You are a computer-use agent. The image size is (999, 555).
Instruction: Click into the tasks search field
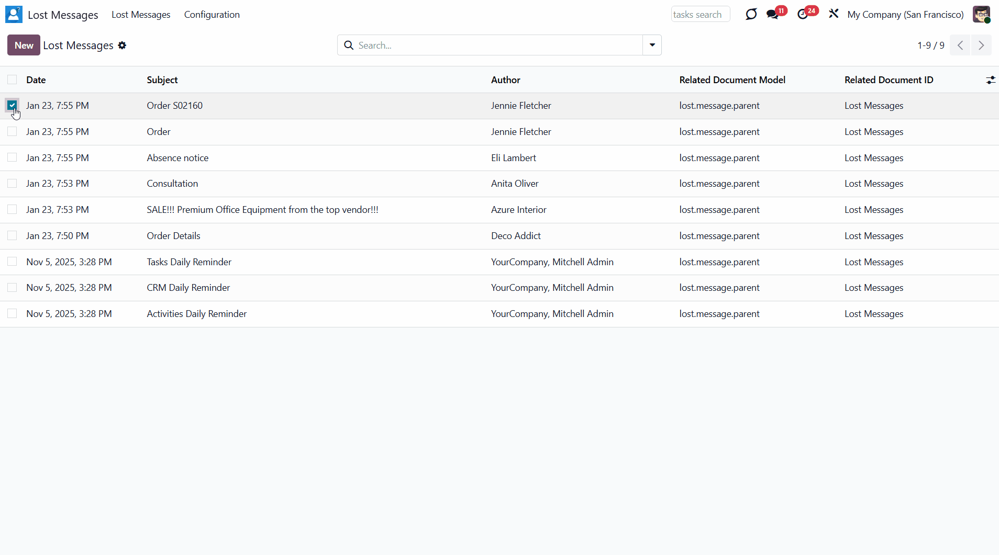coord(700,15)
